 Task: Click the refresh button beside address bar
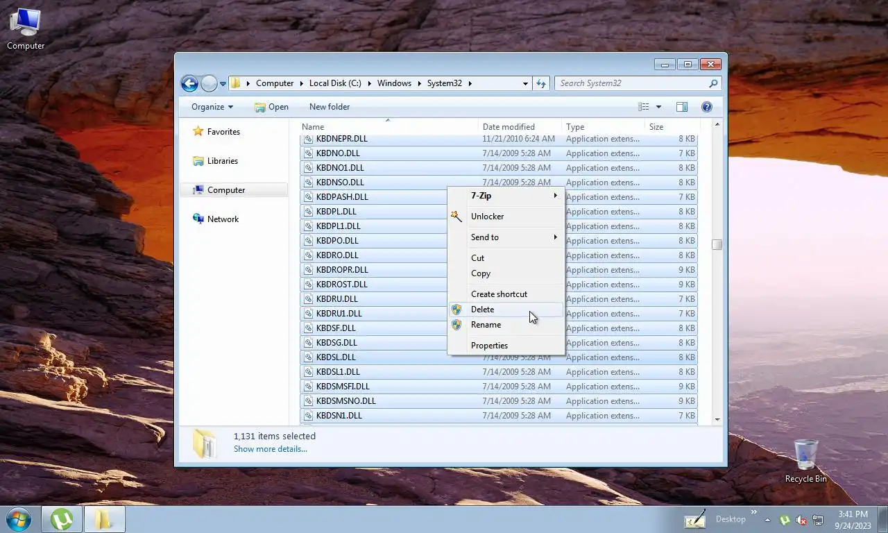click(x=541, y=83)
